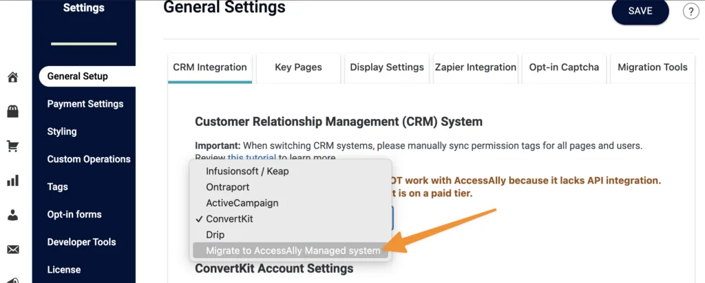Click the question mark help icon

pos(691,11)
